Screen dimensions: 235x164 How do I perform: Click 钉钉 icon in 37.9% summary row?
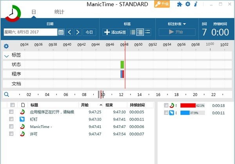pyautogui.click(x=172, y=113)
